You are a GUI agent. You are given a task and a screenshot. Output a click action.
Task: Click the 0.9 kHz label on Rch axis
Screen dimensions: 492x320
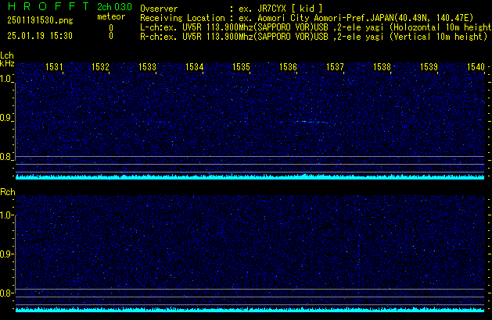click(x=6, y=254)
